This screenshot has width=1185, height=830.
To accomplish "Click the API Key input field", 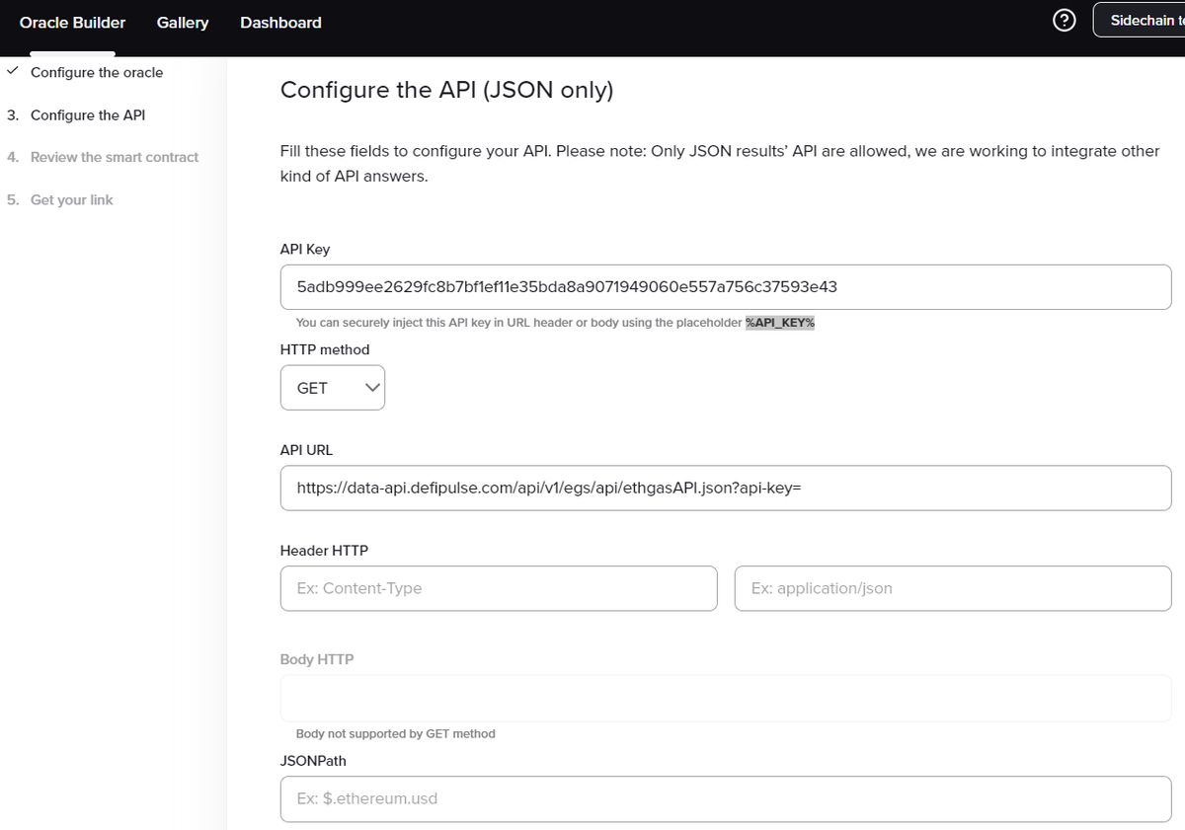I will pyautogui.click(x=726, y=287).
